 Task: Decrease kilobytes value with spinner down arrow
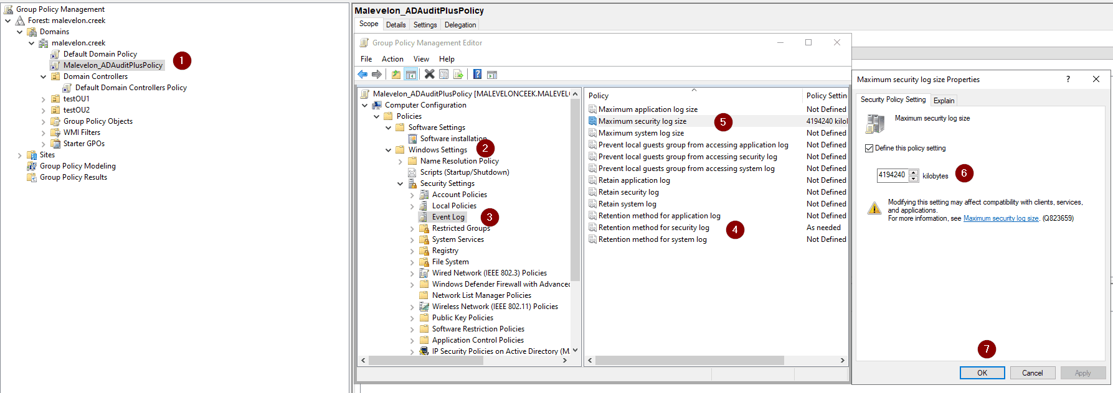coord(914,178)
